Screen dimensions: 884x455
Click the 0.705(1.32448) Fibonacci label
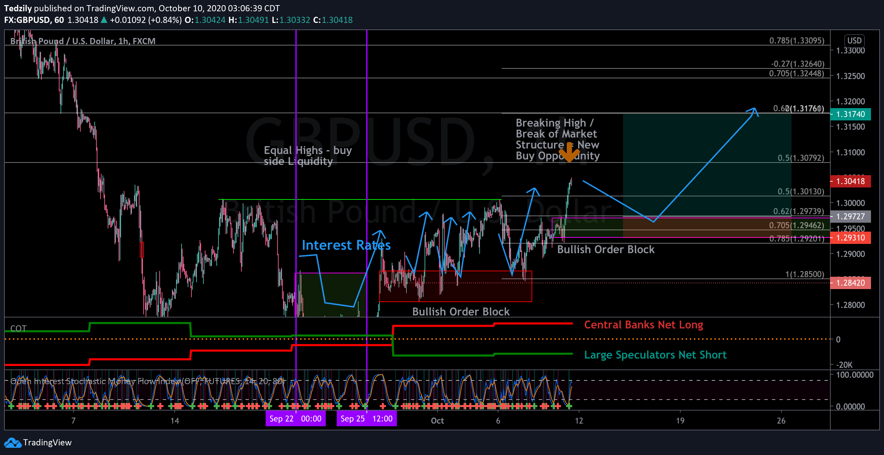796,73
